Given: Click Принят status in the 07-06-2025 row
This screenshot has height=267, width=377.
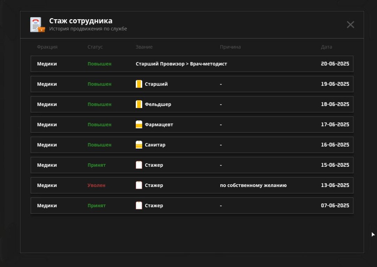Looking at the screenshot, I should (96, 206).
